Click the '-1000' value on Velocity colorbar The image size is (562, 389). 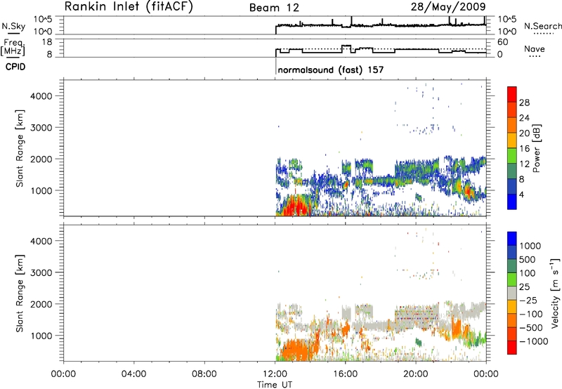(x=534, y=341)
